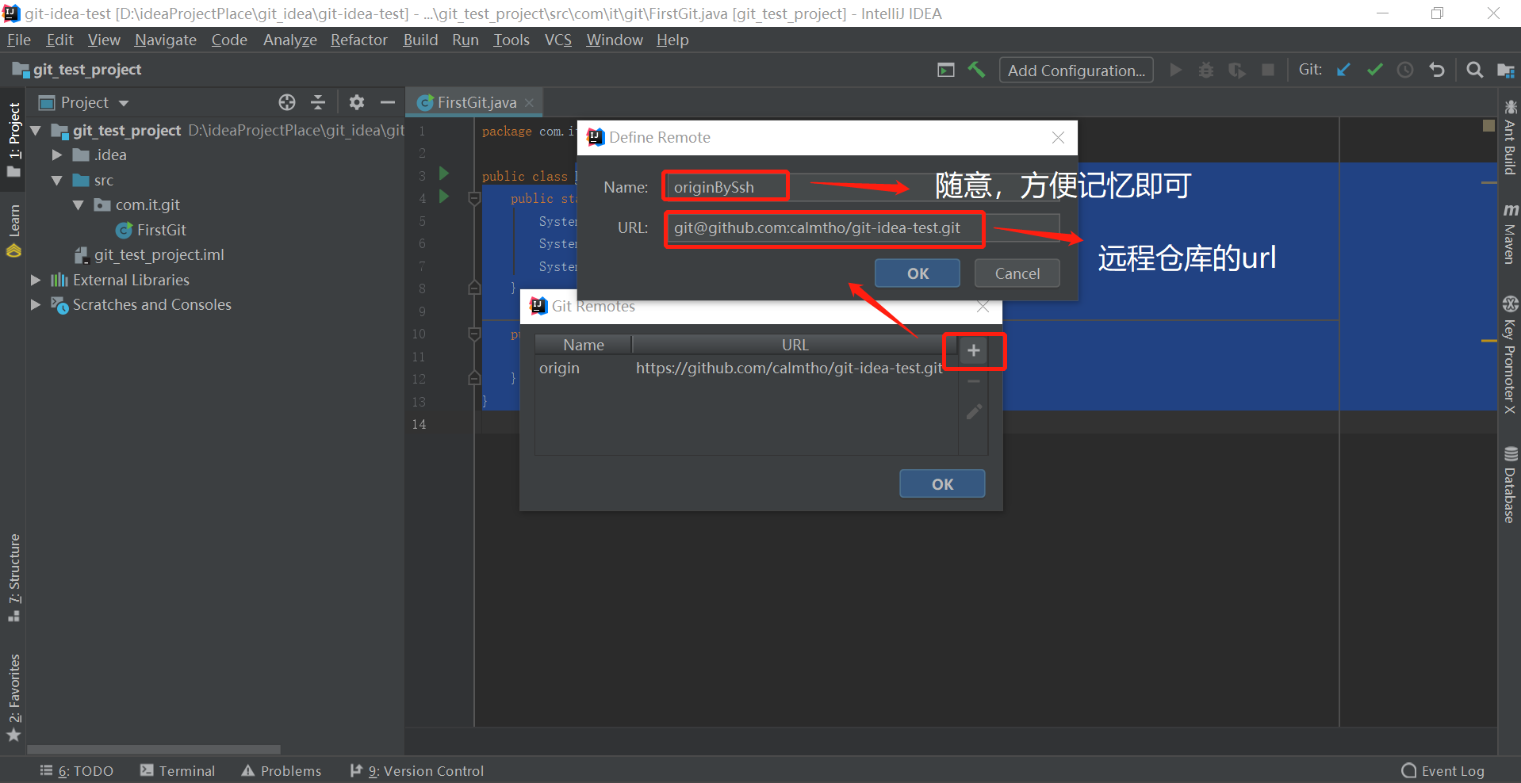Toggle the 2: Favorites tool window
This screenshot has width=1521, height=783.
(x=14, y=697)
